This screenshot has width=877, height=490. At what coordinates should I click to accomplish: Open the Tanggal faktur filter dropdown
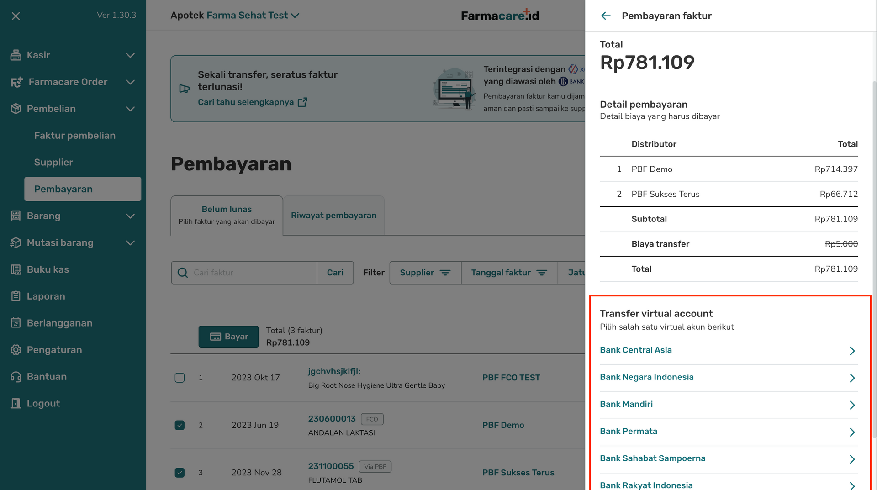[509, 273]
